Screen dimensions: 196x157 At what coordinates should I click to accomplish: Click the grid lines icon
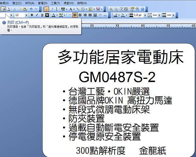[142, 9]
